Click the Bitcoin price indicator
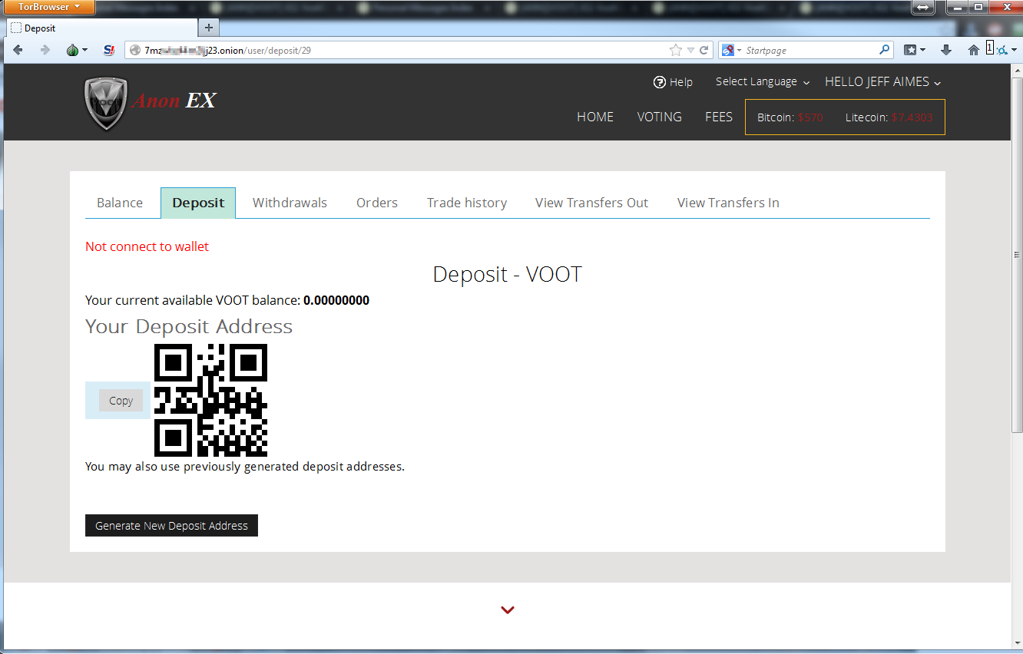1023x654 pixels. [x=790, y=117]
